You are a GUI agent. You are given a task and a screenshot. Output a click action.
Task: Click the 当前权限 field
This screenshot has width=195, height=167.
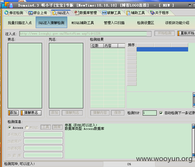coord(43,148)
